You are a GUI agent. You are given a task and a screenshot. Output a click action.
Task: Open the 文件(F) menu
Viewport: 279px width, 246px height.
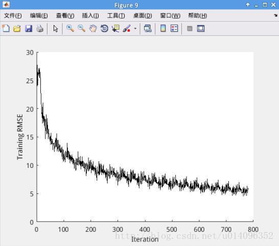click(x=13, y=16)
